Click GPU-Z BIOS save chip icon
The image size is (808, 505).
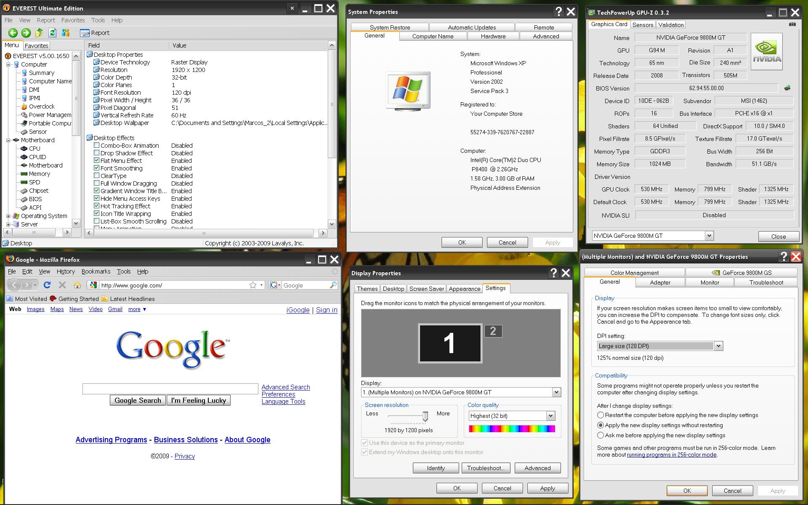click(x=787, y=88)
